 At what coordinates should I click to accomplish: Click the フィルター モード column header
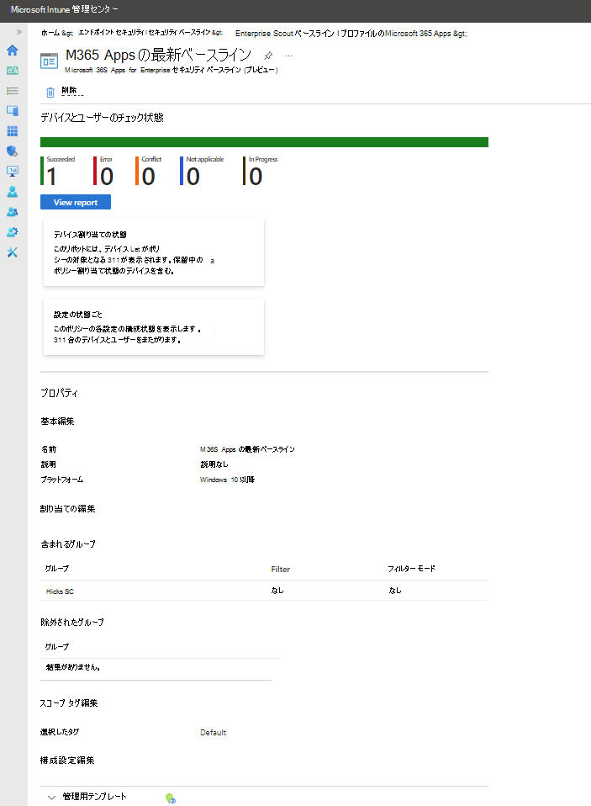point(411,569)
